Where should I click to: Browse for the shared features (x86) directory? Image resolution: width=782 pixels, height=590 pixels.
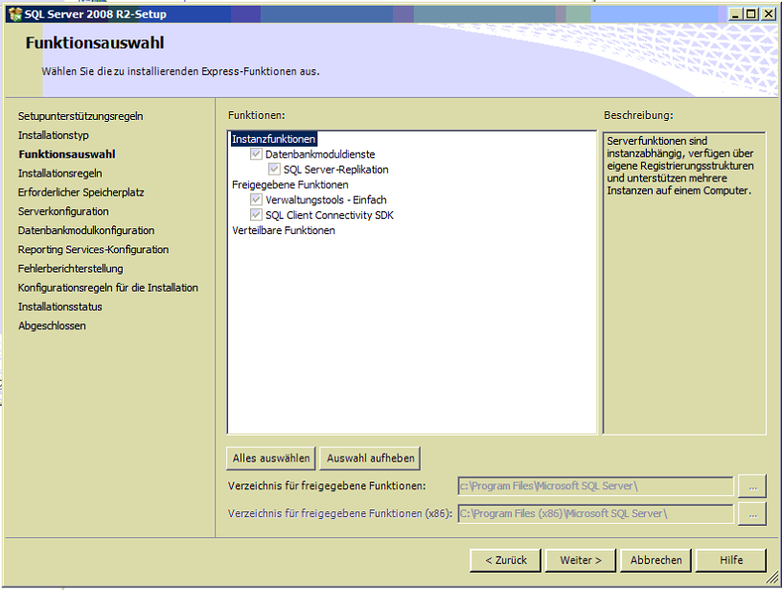click(x=752, y=513)
